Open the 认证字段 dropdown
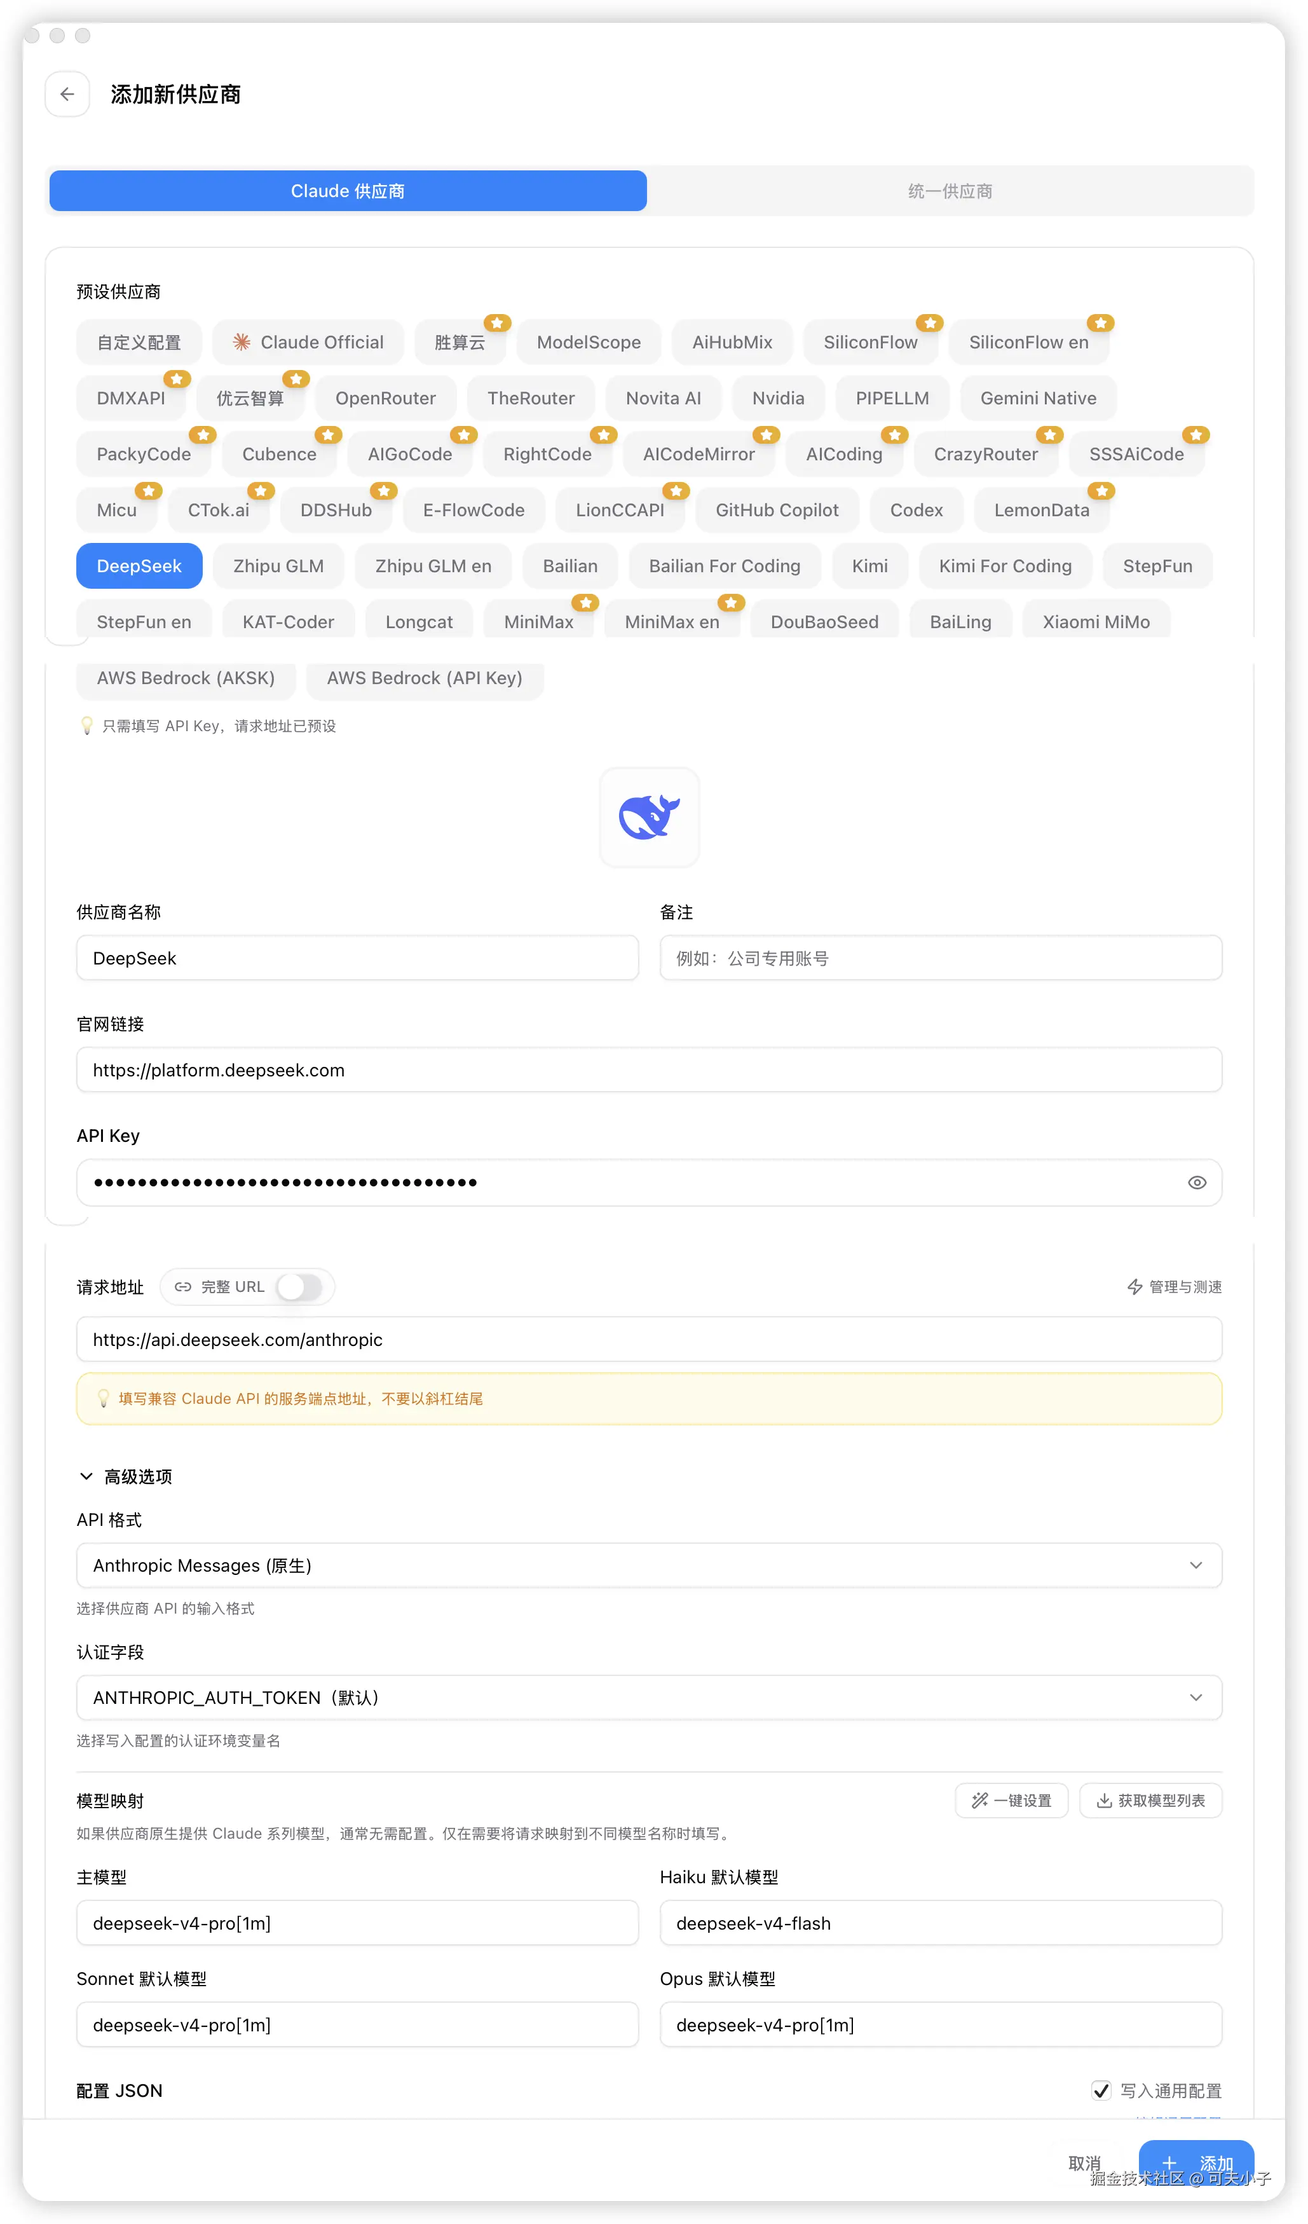 [648, 1698]
